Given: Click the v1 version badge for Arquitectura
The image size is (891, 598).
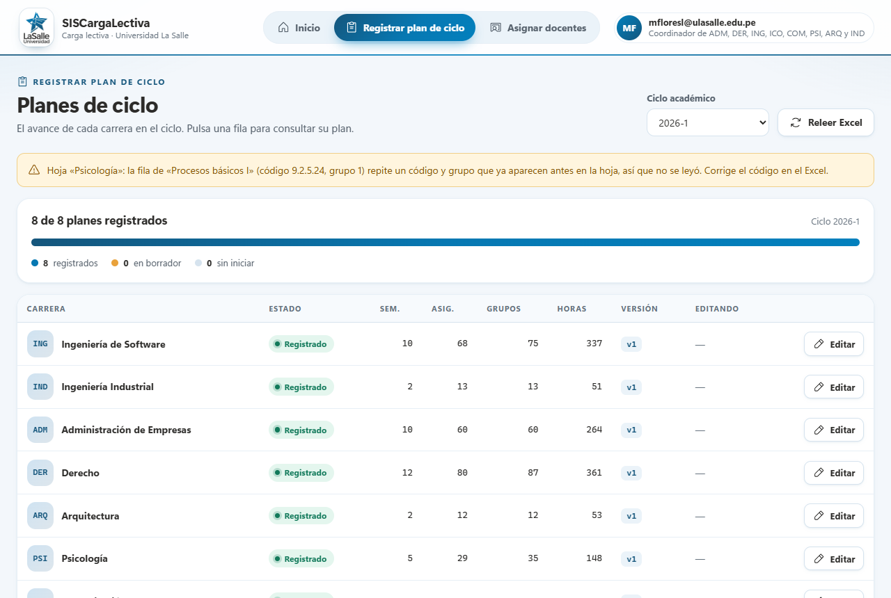Looking at the screenshot, I should coord(631,516).
